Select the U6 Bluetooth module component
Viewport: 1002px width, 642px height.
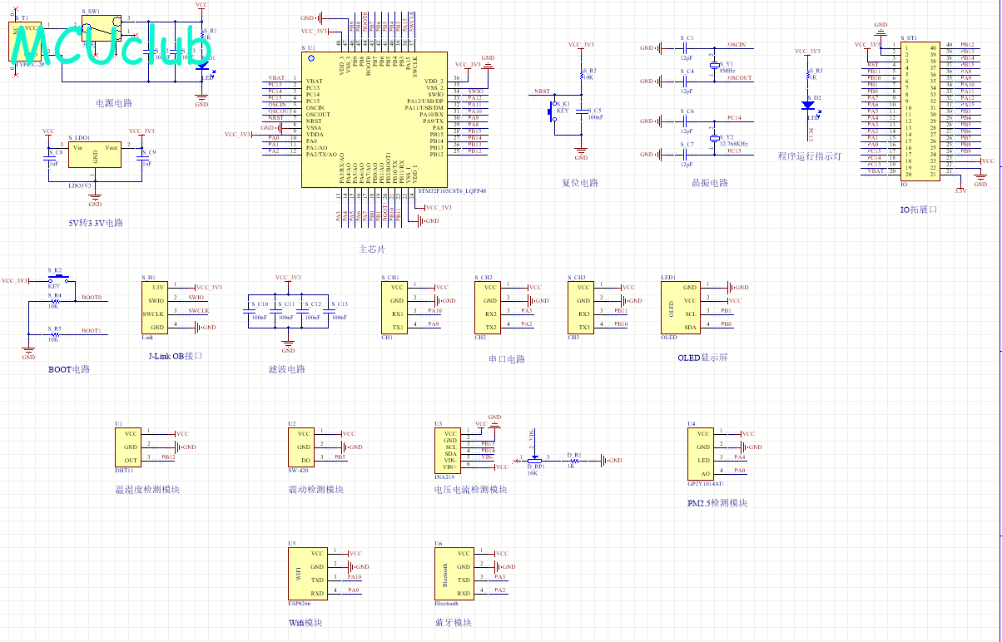pos(454,573)
